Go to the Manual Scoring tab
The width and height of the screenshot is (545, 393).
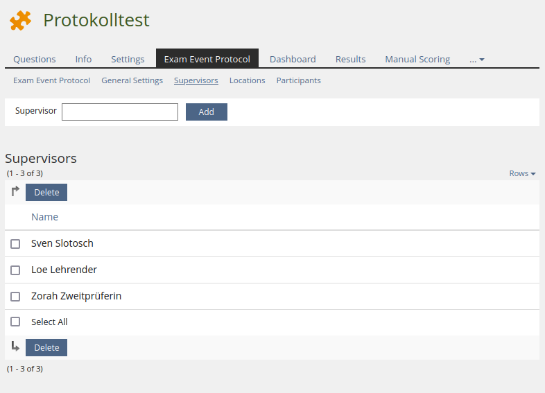(x=417, y=60)
